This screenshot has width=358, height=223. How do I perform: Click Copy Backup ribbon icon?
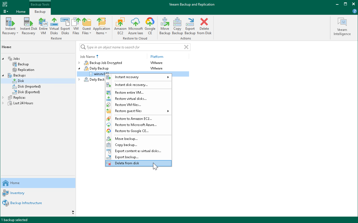177,26
